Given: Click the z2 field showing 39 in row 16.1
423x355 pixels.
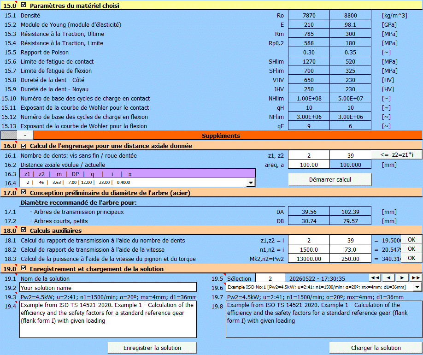Looking at the screenshot, I should [351, 155].
